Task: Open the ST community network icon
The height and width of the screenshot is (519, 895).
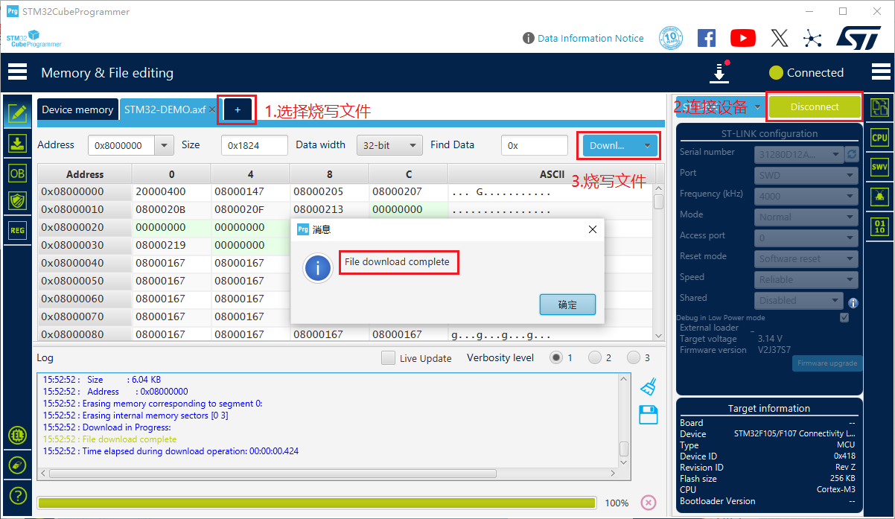Action: coord(812,38)
